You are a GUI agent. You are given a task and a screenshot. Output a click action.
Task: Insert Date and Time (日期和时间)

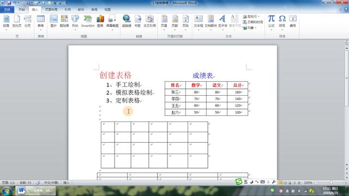click(253, 22)
